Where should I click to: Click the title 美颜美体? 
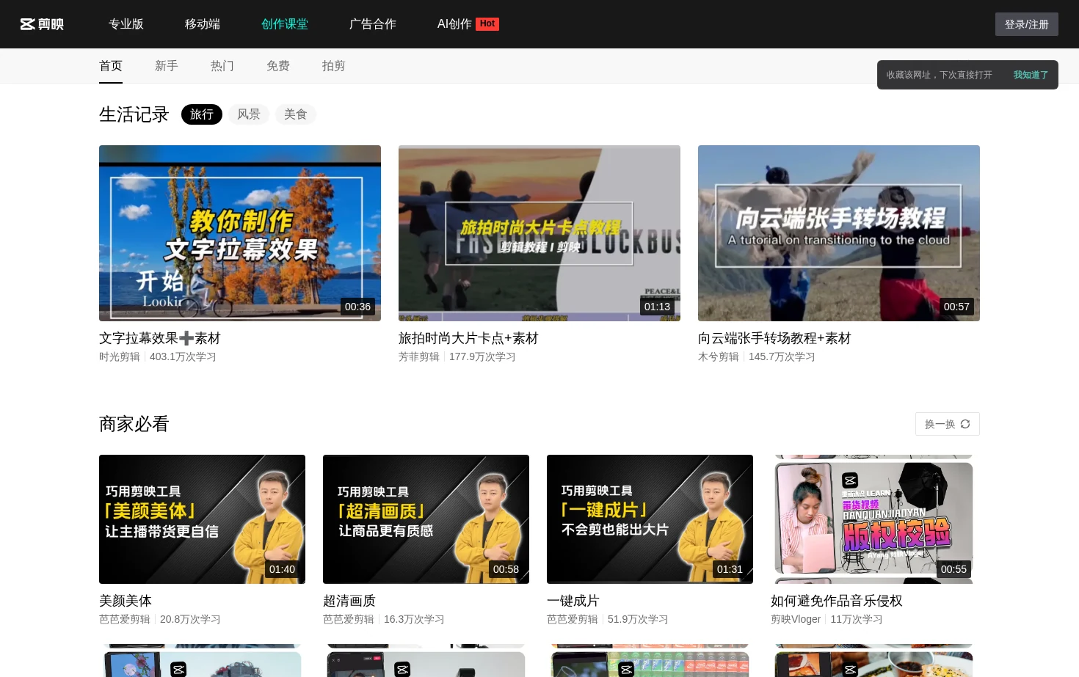(x=126, y=601)
